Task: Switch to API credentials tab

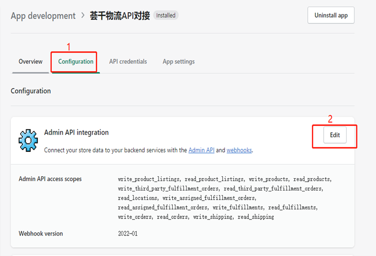Action: coord(128,62)
